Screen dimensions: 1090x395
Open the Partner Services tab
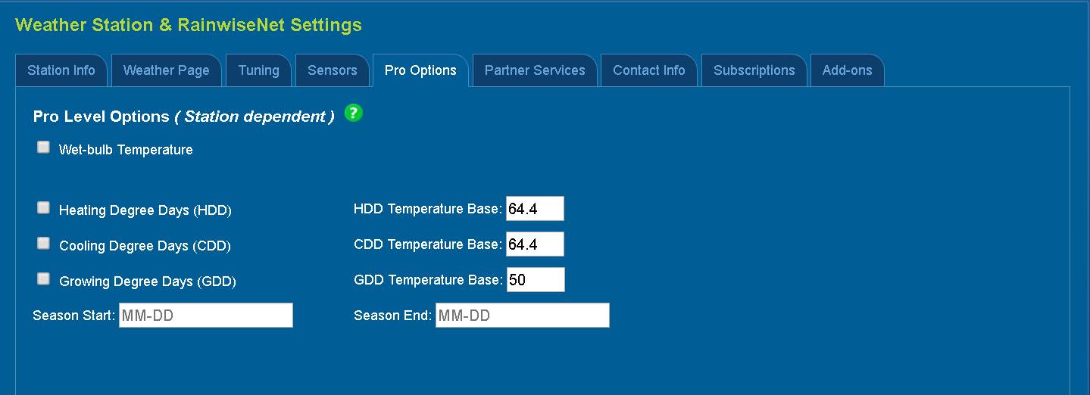(535, 70)
